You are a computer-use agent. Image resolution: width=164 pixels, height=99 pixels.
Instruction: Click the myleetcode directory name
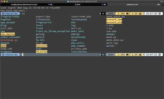pyautogui.click(x=78, y=37)
